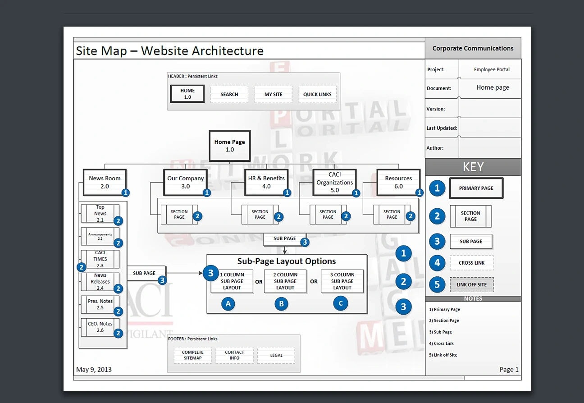The width and height of the screenshot is (584, 403).
Task: Click the circled letter C marker
Action: [341, 304]
